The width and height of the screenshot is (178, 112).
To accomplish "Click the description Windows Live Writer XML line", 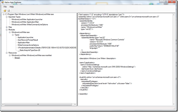I will [x=98, y=58].
